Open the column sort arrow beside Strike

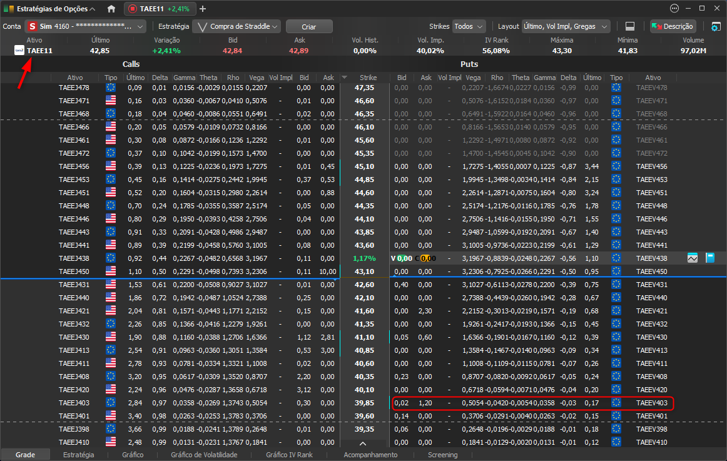point(345,78)
